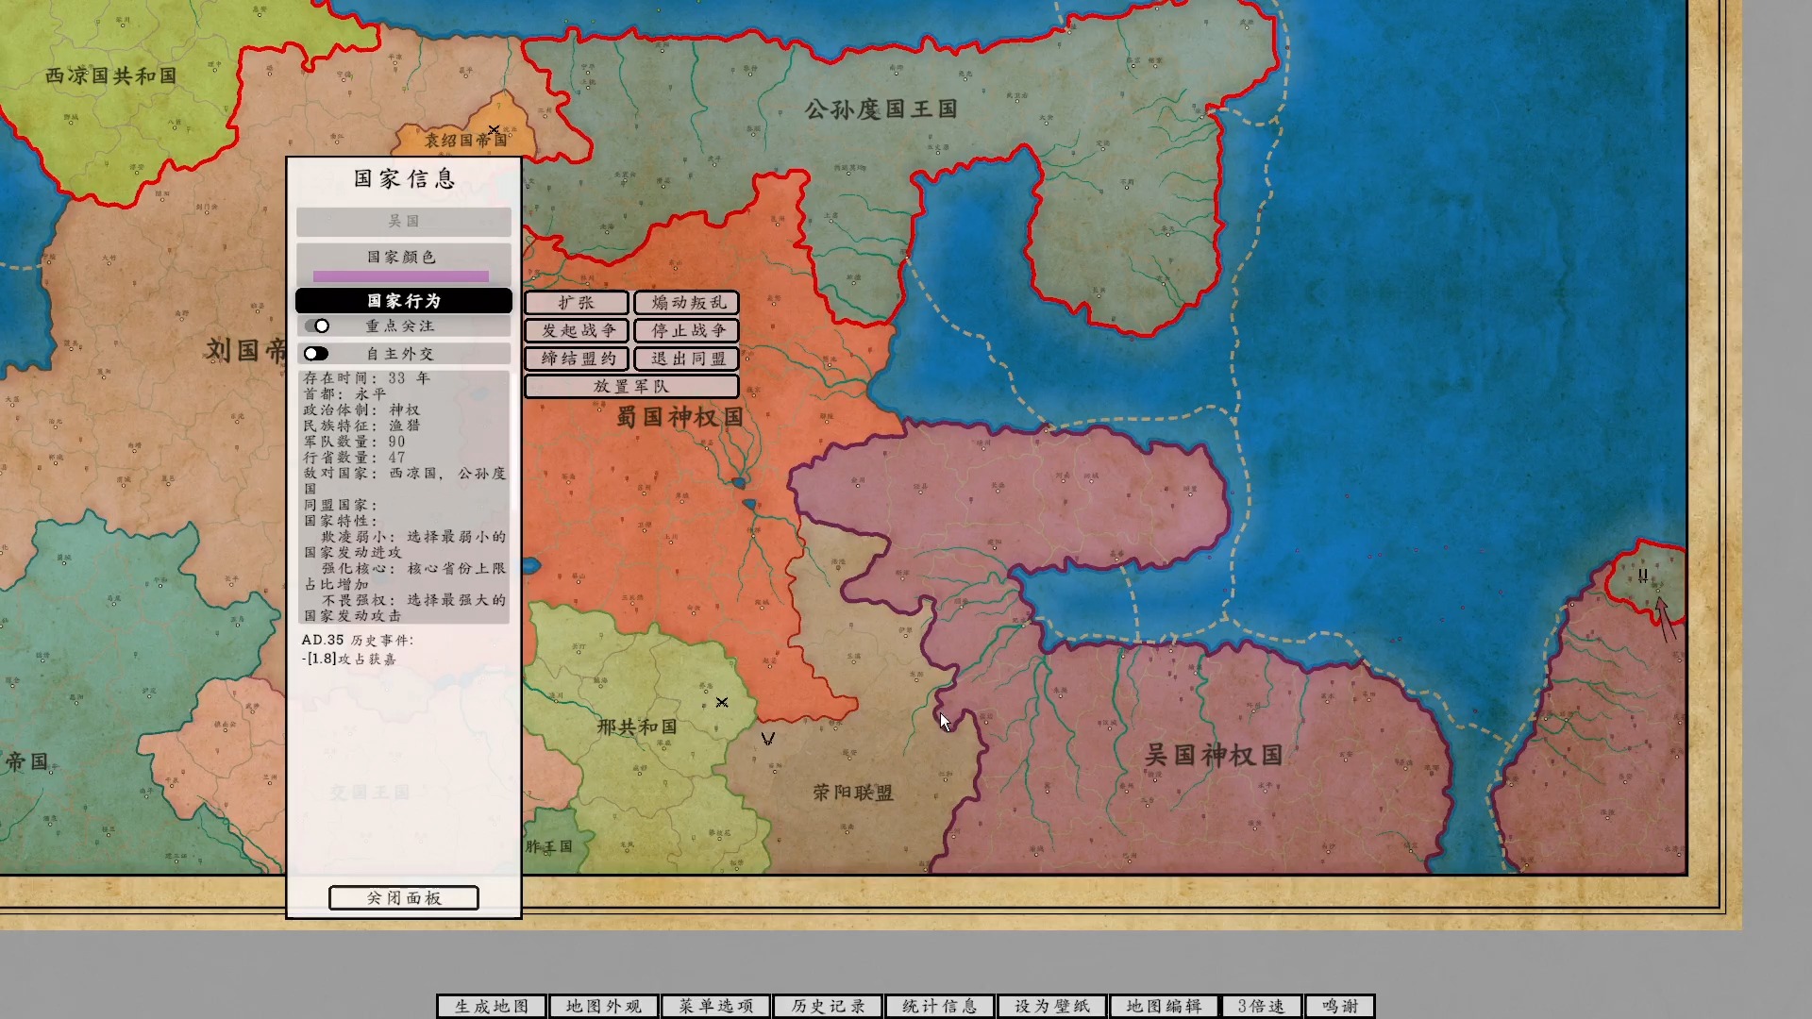Image resolution: width=1812 pixels, height=1019 pixels.
Task: Click 停止战争 to stop the war
Action: coord(685,330)
